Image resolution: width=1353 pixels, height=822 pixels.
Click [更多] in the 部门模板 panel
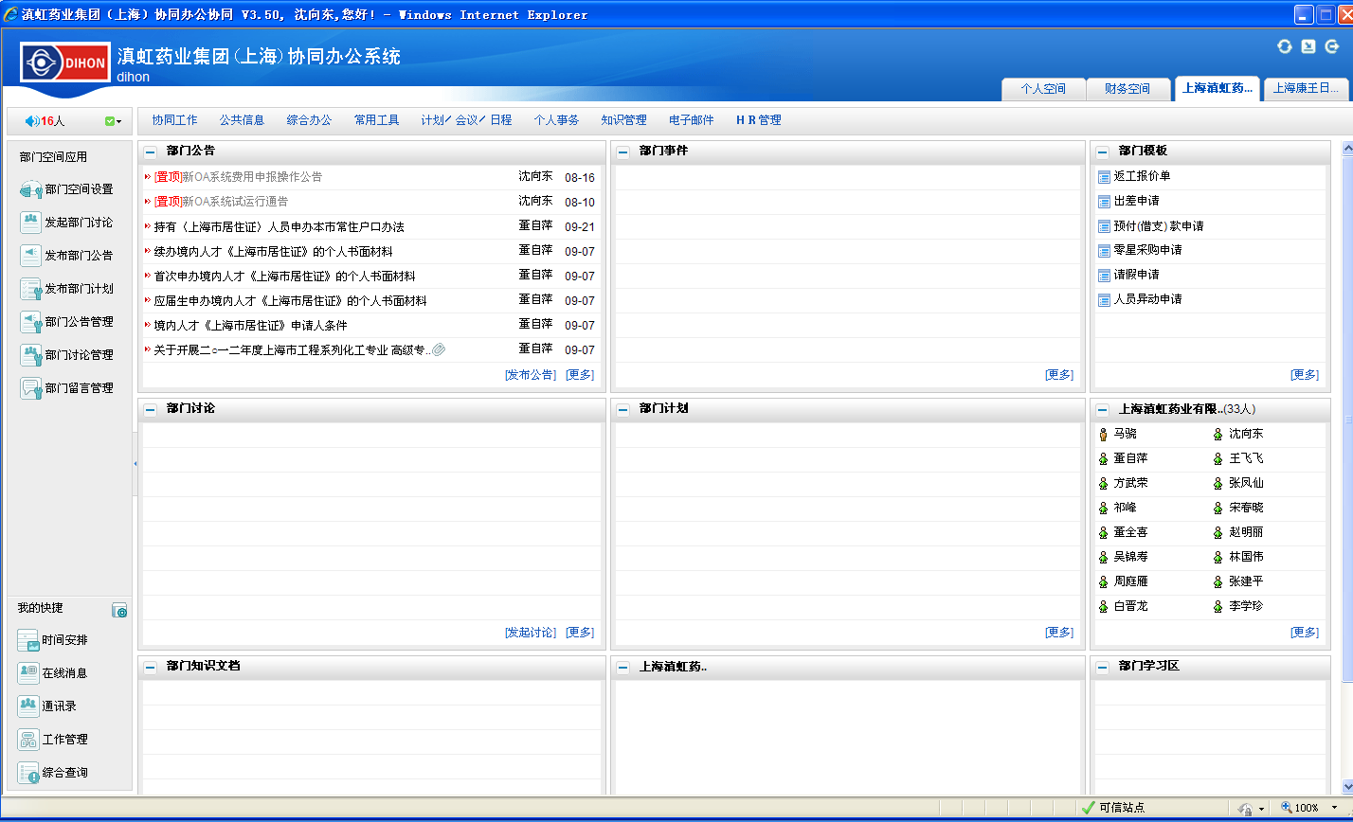pos(1305,375)
